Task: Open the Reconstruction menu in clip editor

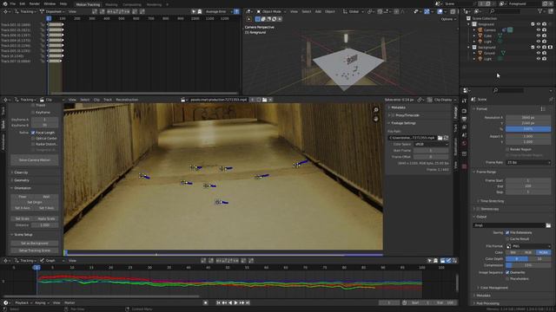Action: pyautogui.click(x=127, y=100)
